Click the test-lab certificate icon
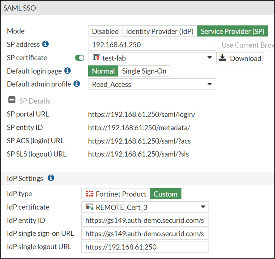The width and height of the screenshot is (275, 259). (96, 58)
